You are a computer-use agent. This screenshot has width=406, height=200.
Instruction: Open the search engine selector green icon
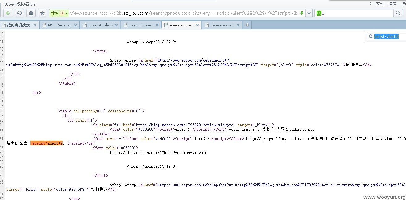point(320,13)
